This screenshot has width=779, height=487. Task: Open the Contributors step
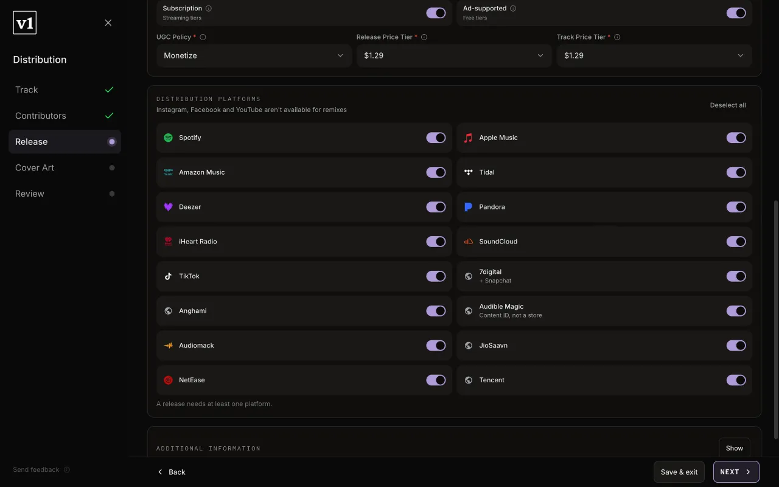65,116
